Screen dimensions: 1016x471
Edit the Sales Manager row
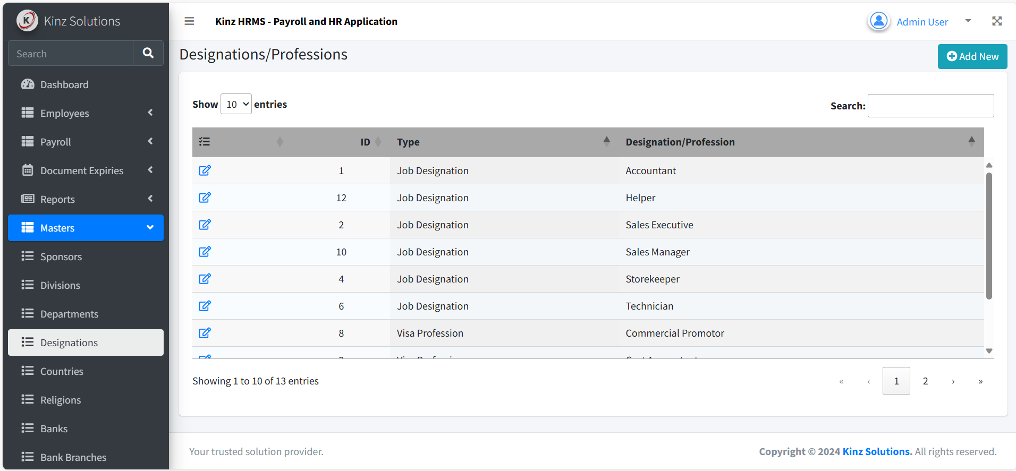[205, 252]
